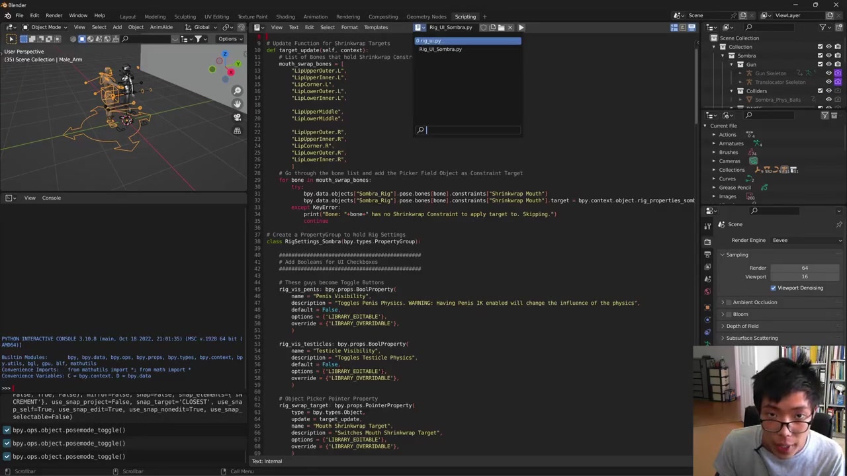
Task: Click the pan hand icon in viewport
Action: pyautogui.click(x=237, y=104)
